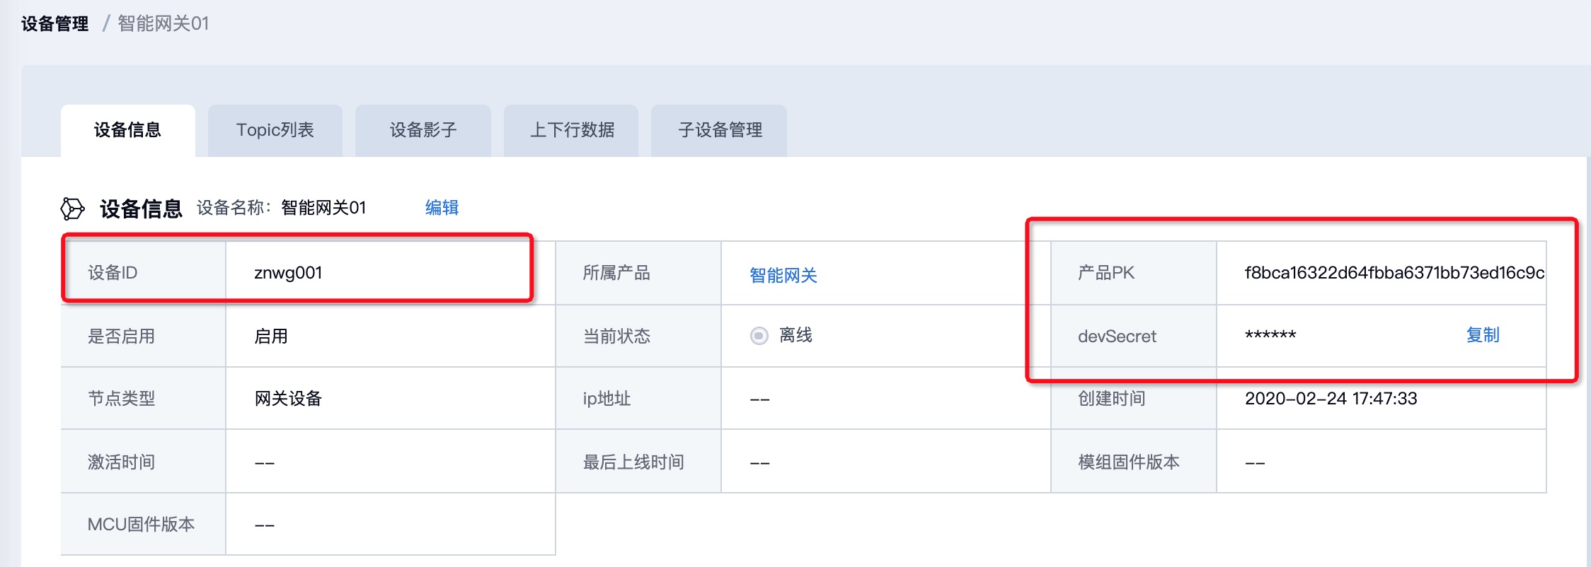Viewport: 1591px width, 567px height.
Task: Open the 智能网关 product link
Action: pos(783,275)
